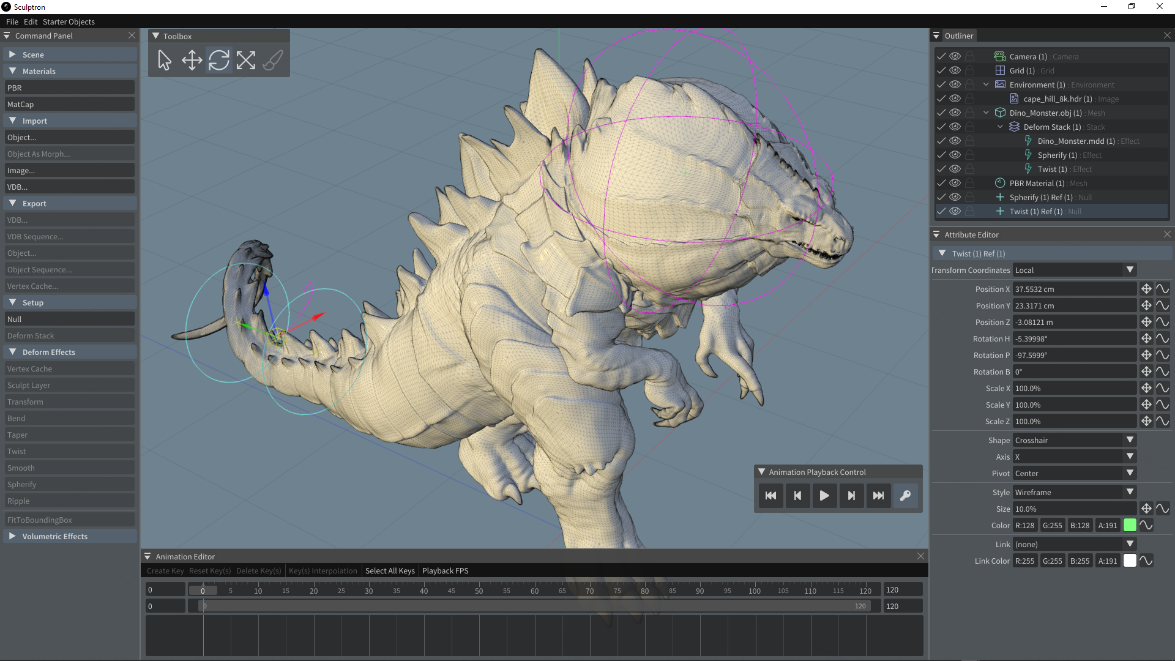This screenshot has height=661, width=1175.
Task: Click the green Color swatch
Action: point(1130,525)
